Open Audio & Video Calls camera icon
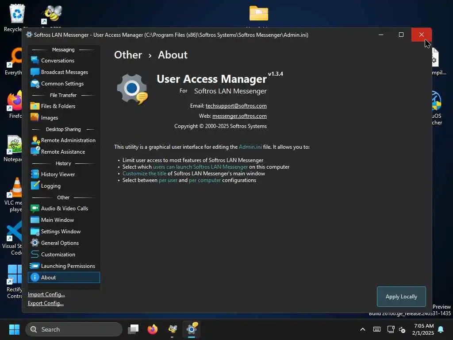Viewport: 453px width, 340px height. [35, 208]
